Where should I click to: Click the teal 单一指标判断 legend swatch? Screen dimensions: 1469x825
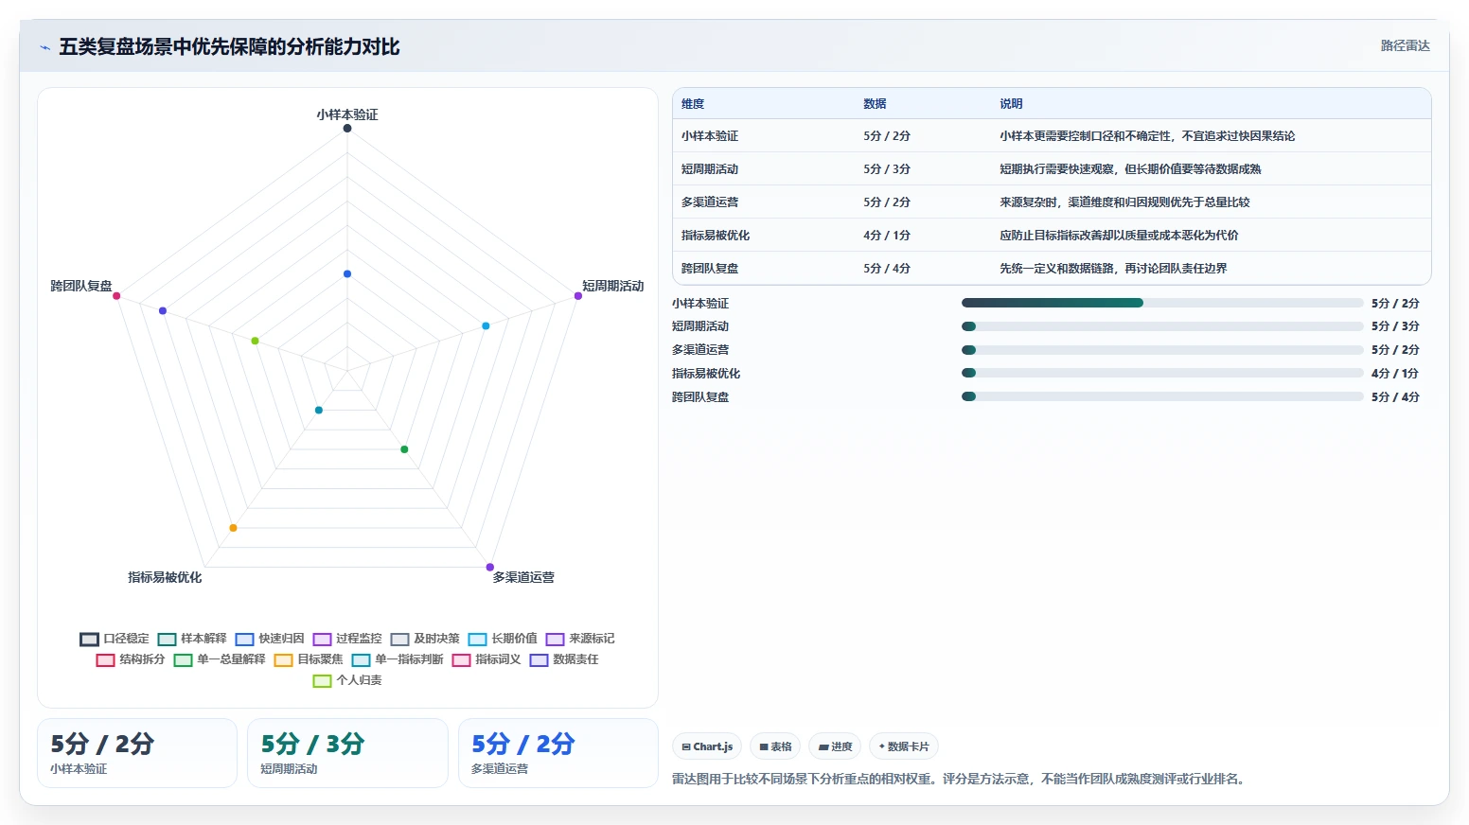point(361,660)
